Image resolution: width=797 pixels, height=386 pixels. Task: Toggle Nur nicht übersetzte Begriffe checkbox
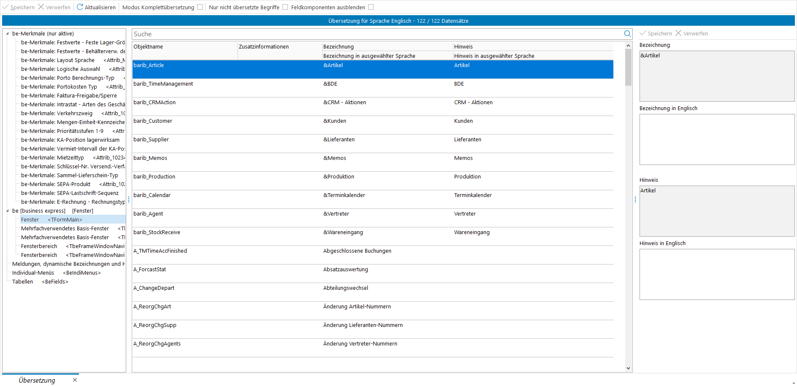tap(285, 7)
